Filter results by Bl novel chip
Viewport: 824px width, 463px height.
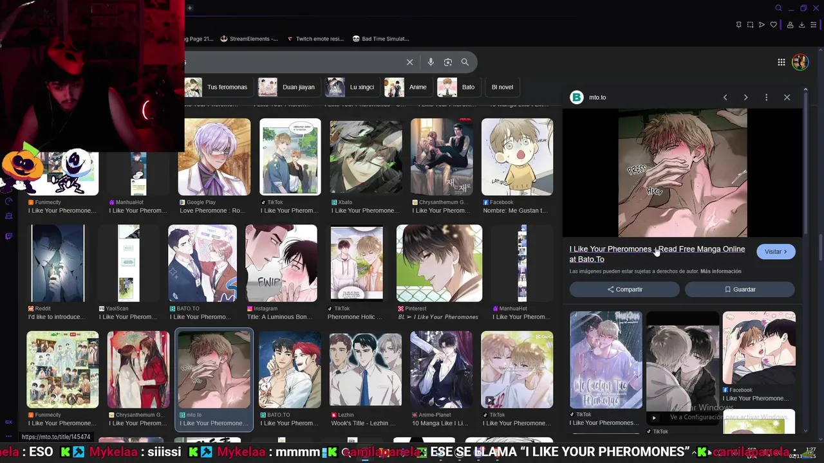[x=502, y=87]
